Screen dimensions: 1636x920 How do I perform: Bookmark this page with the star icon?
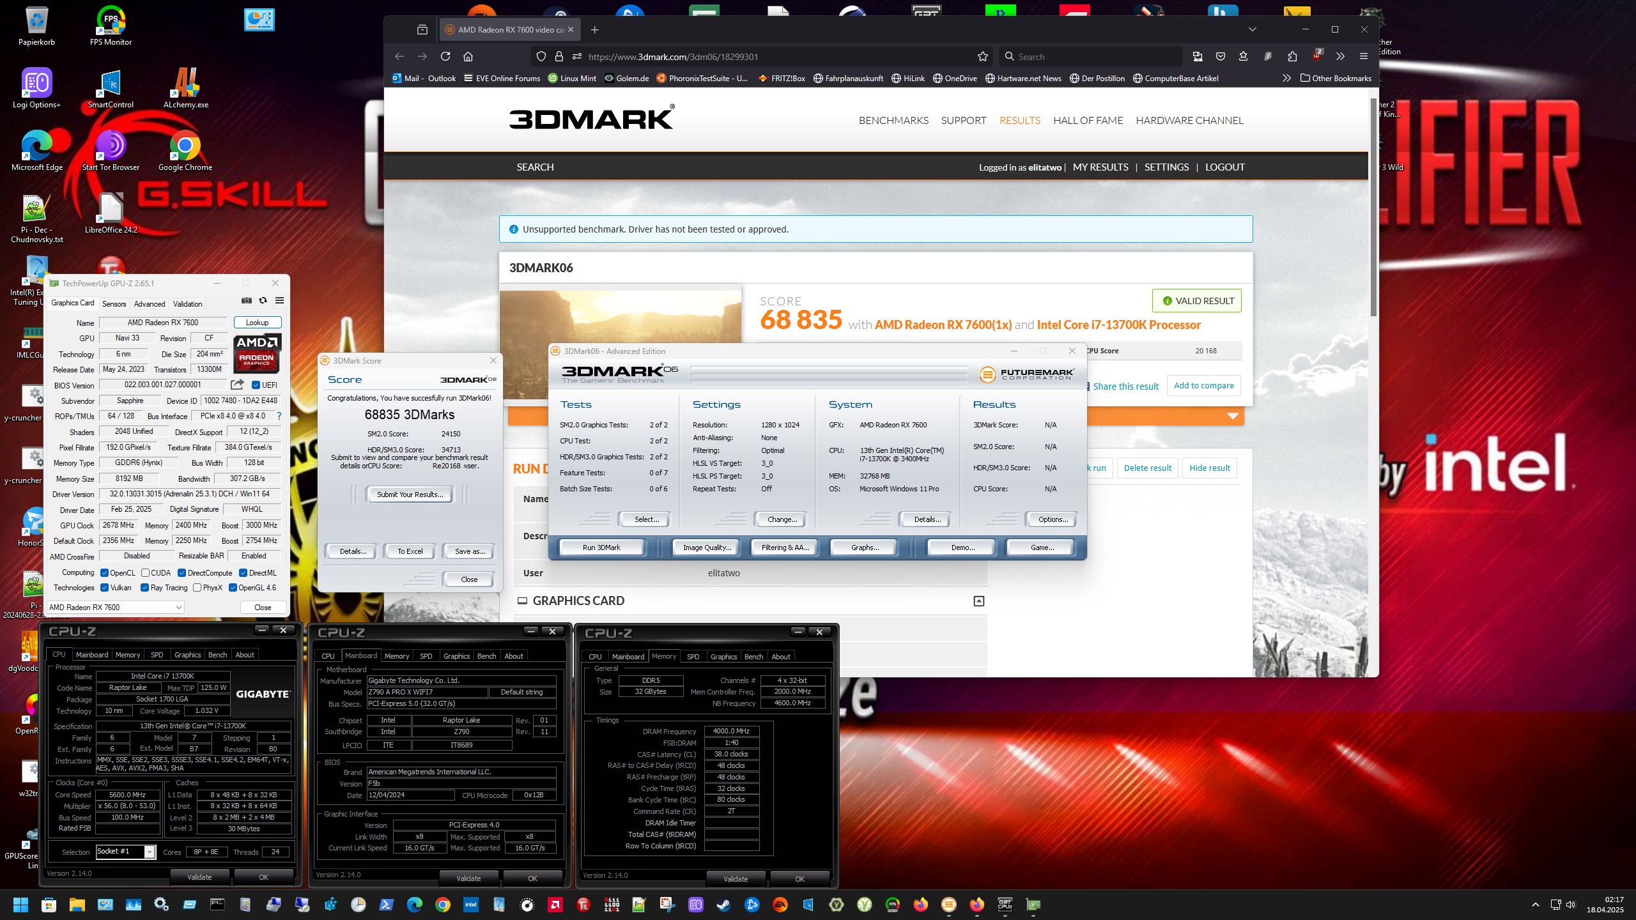(x=983, y=56)
